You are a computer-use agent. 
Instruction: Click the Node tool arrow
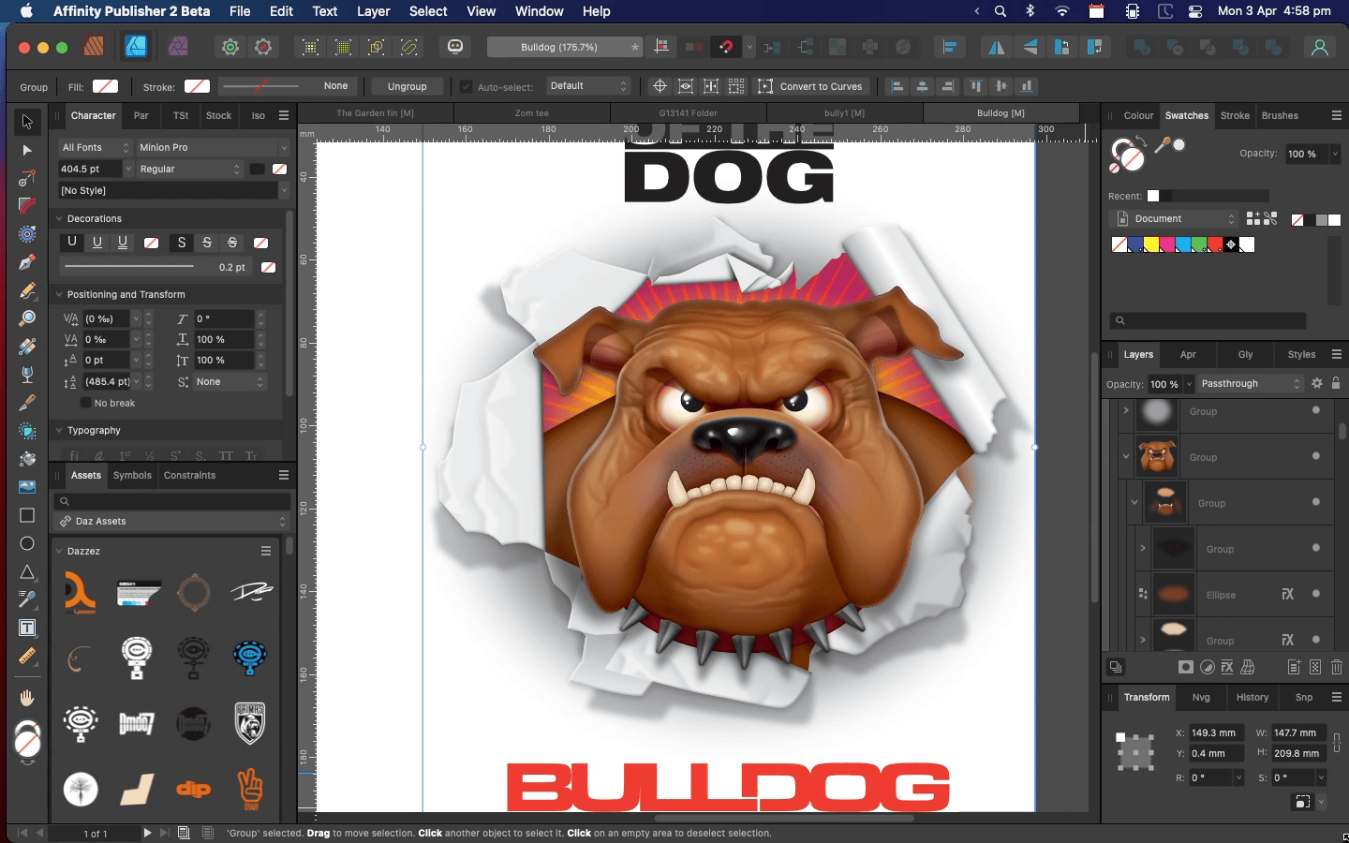(x=27, y=150)
